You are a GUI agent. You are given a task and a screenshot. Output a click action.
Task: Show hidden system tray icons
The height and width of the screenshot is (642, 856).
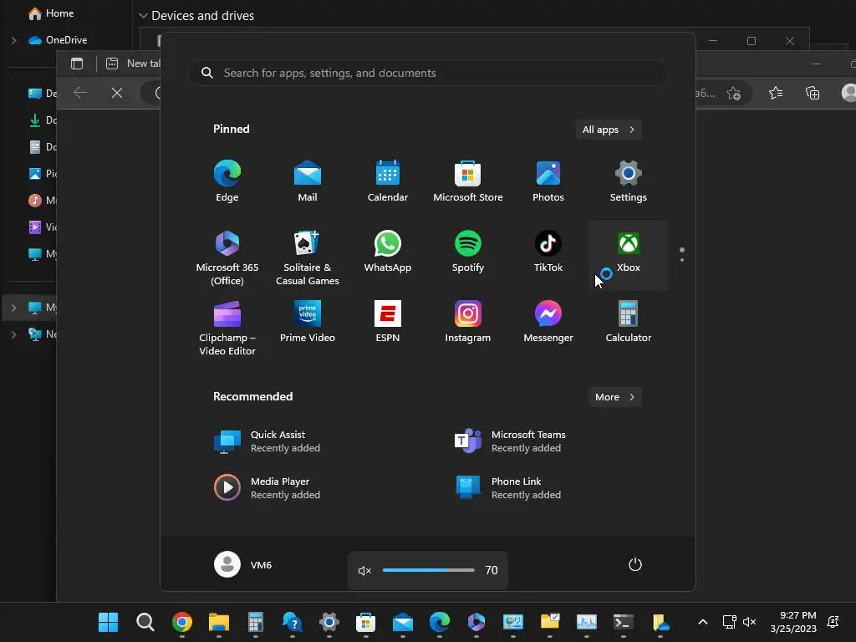702,622
